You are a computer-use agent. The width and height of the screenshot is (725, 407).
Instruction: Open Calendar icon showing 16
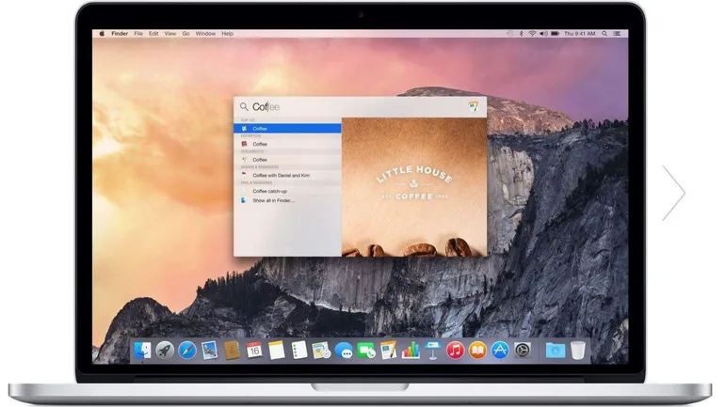tap(254, 351)
